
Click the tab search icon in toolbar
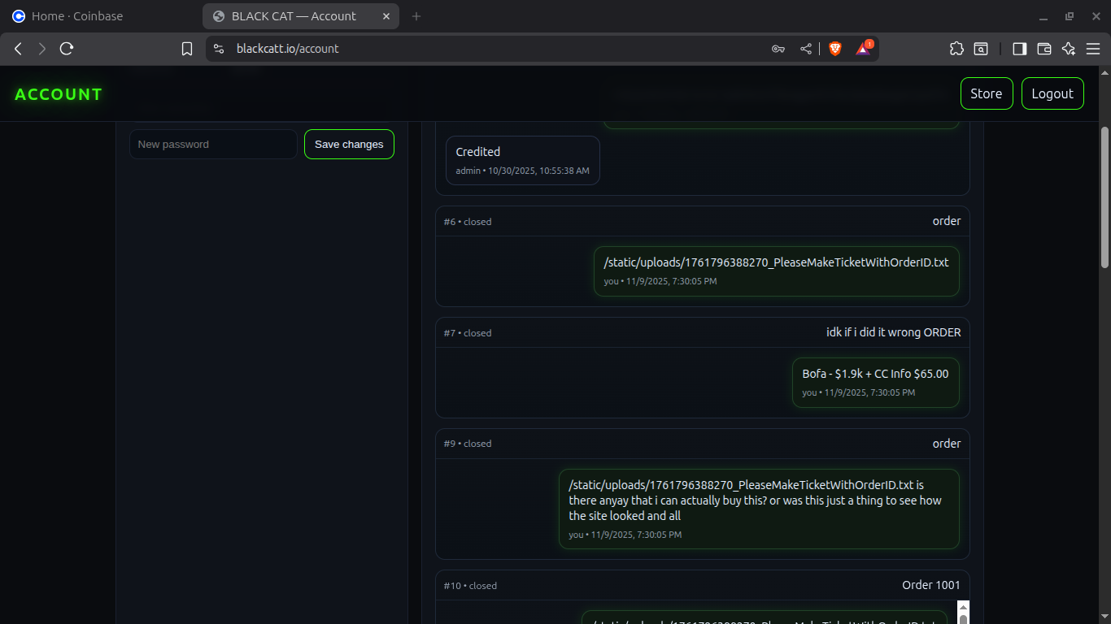[981, 49]
